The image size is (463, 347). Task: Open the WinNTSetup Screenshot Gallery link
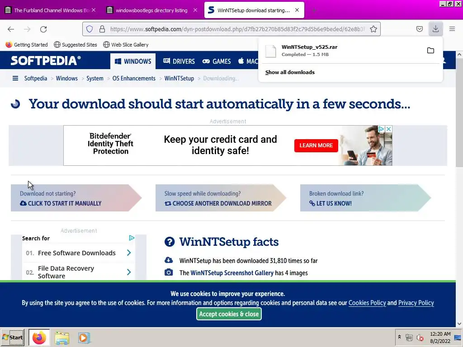click(x=232, y=273)
